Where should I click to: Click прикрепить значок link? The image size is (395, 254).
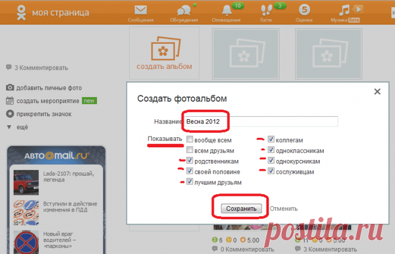44,114
